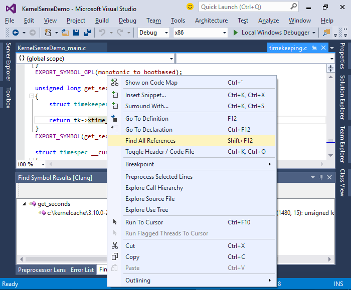
Task: Close the Find Symbol Results panel
Action: 329,177
